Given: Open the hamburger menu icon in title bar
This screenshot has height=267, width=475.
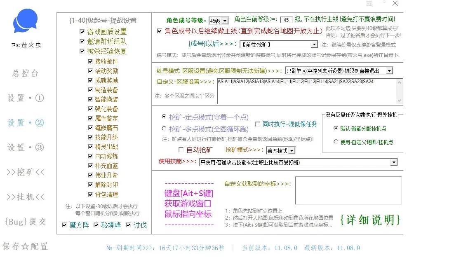Looking at the screenshot, I should [x=369, y=3].
